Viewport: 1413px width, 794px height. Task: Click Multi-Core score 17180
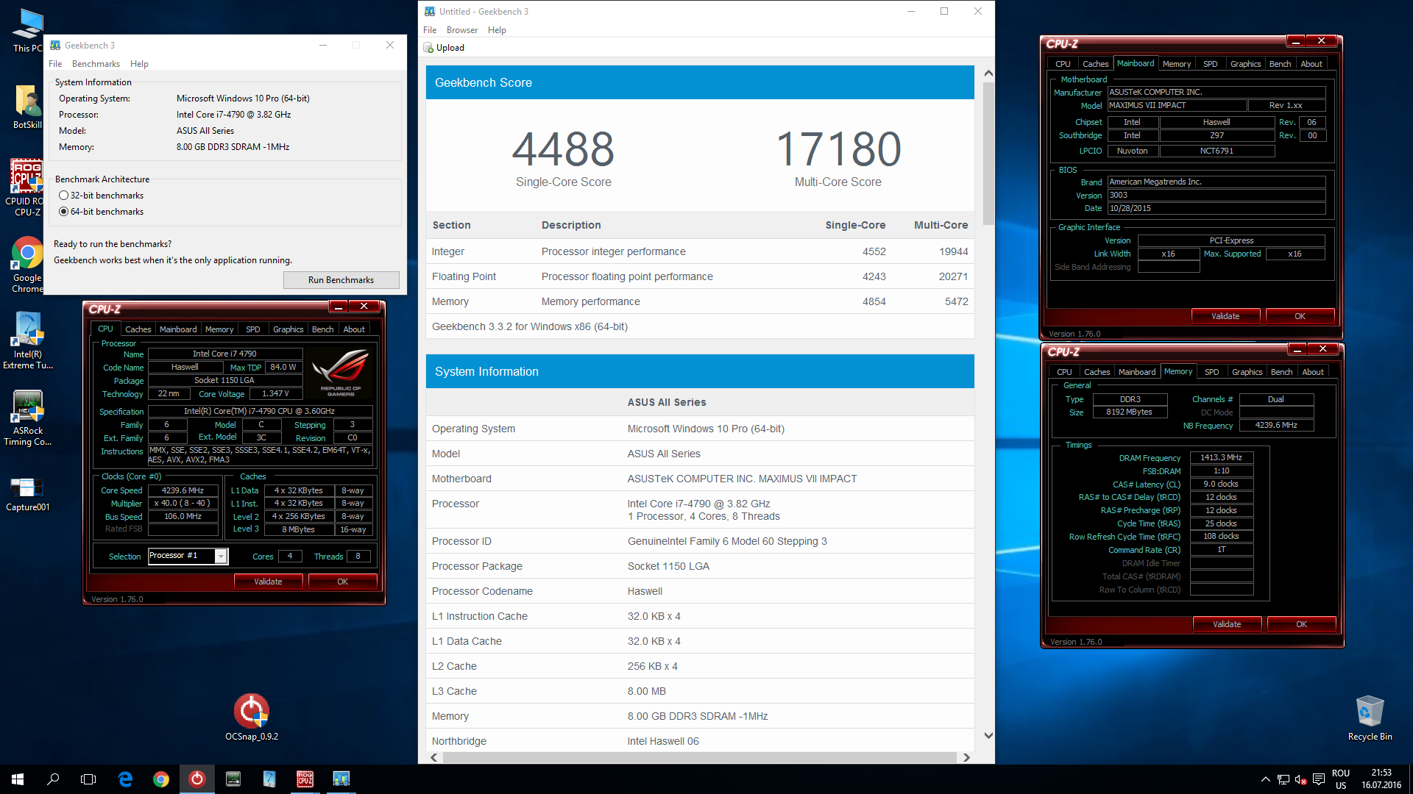(838, 149)
